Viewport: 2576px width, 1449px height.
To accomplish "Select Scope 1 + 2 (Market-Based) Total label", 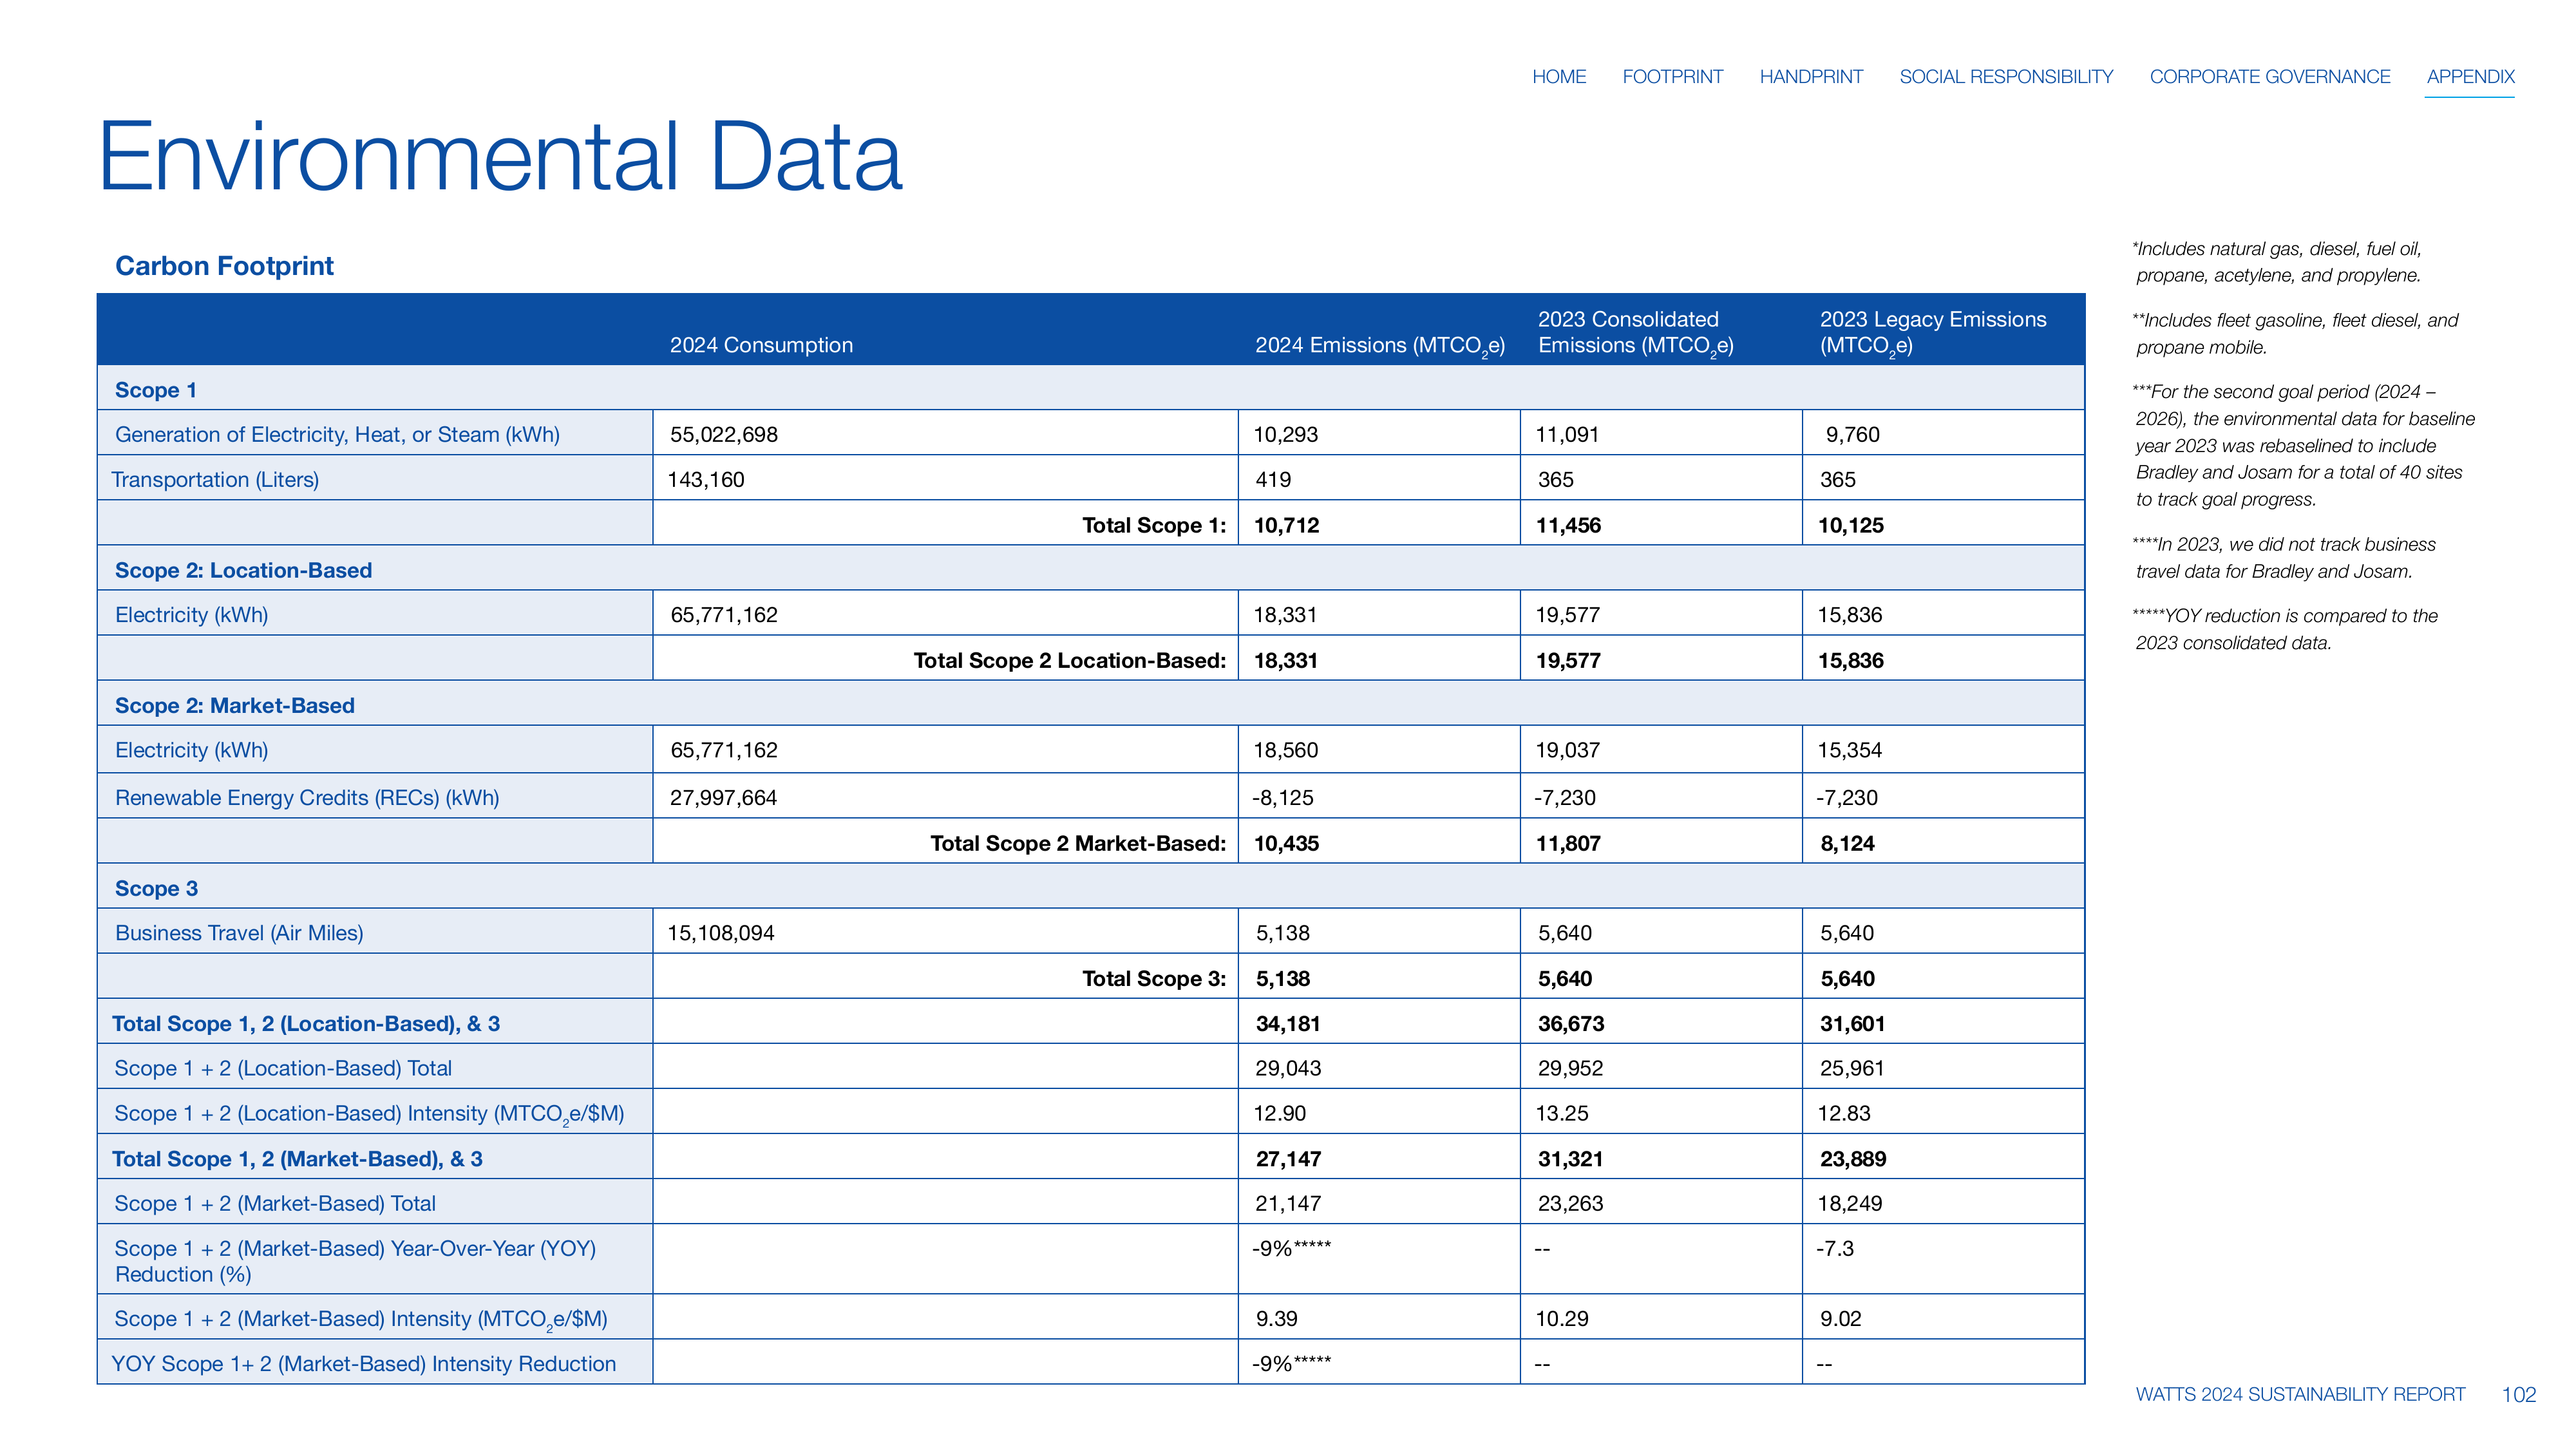I will pos(275,1203).
